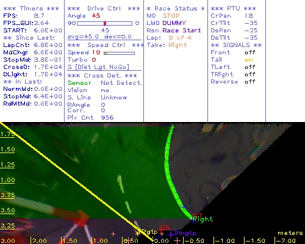Image resolution: width=305 pixels, height=244 pixels.
Task: Click the S [Dist Lgt NoGo] label
Action: [98, 67]
